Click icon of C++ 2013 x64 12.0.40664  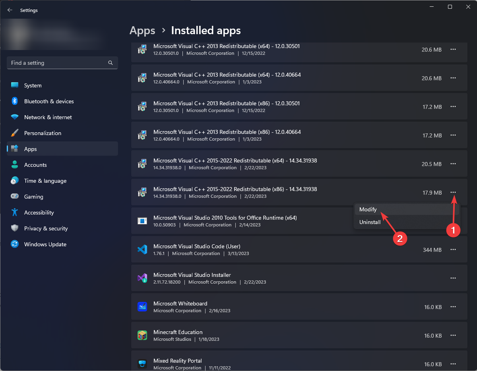pyautogui.click(x=142, y=78)
